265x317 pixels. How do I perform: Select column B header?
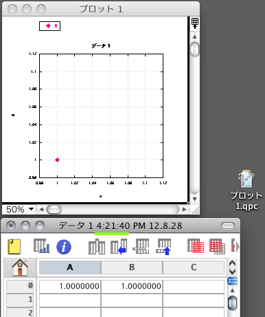click(x=132, y=267)
